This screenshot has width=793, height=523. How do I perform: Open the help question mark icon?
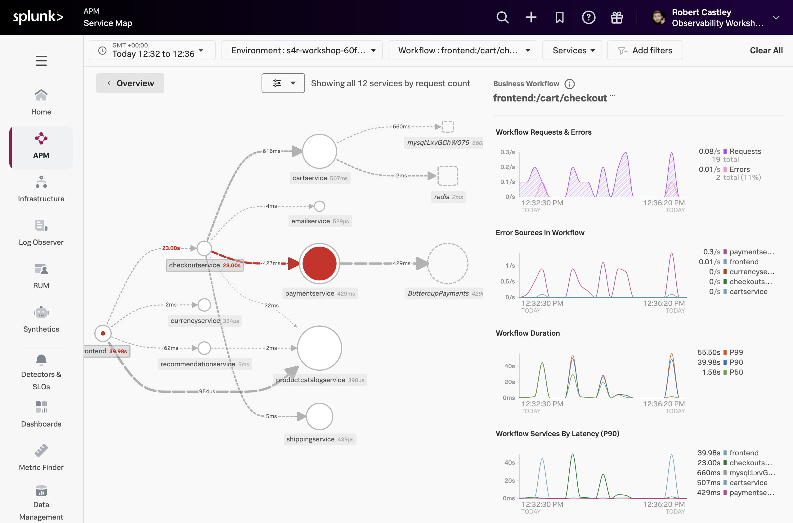(589, 17)
